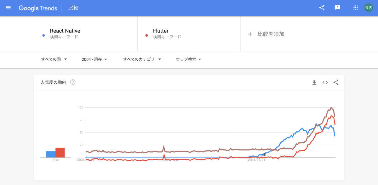
Task: Expand the ウェブ検索 search type dropdown
Action: (189, 59)
